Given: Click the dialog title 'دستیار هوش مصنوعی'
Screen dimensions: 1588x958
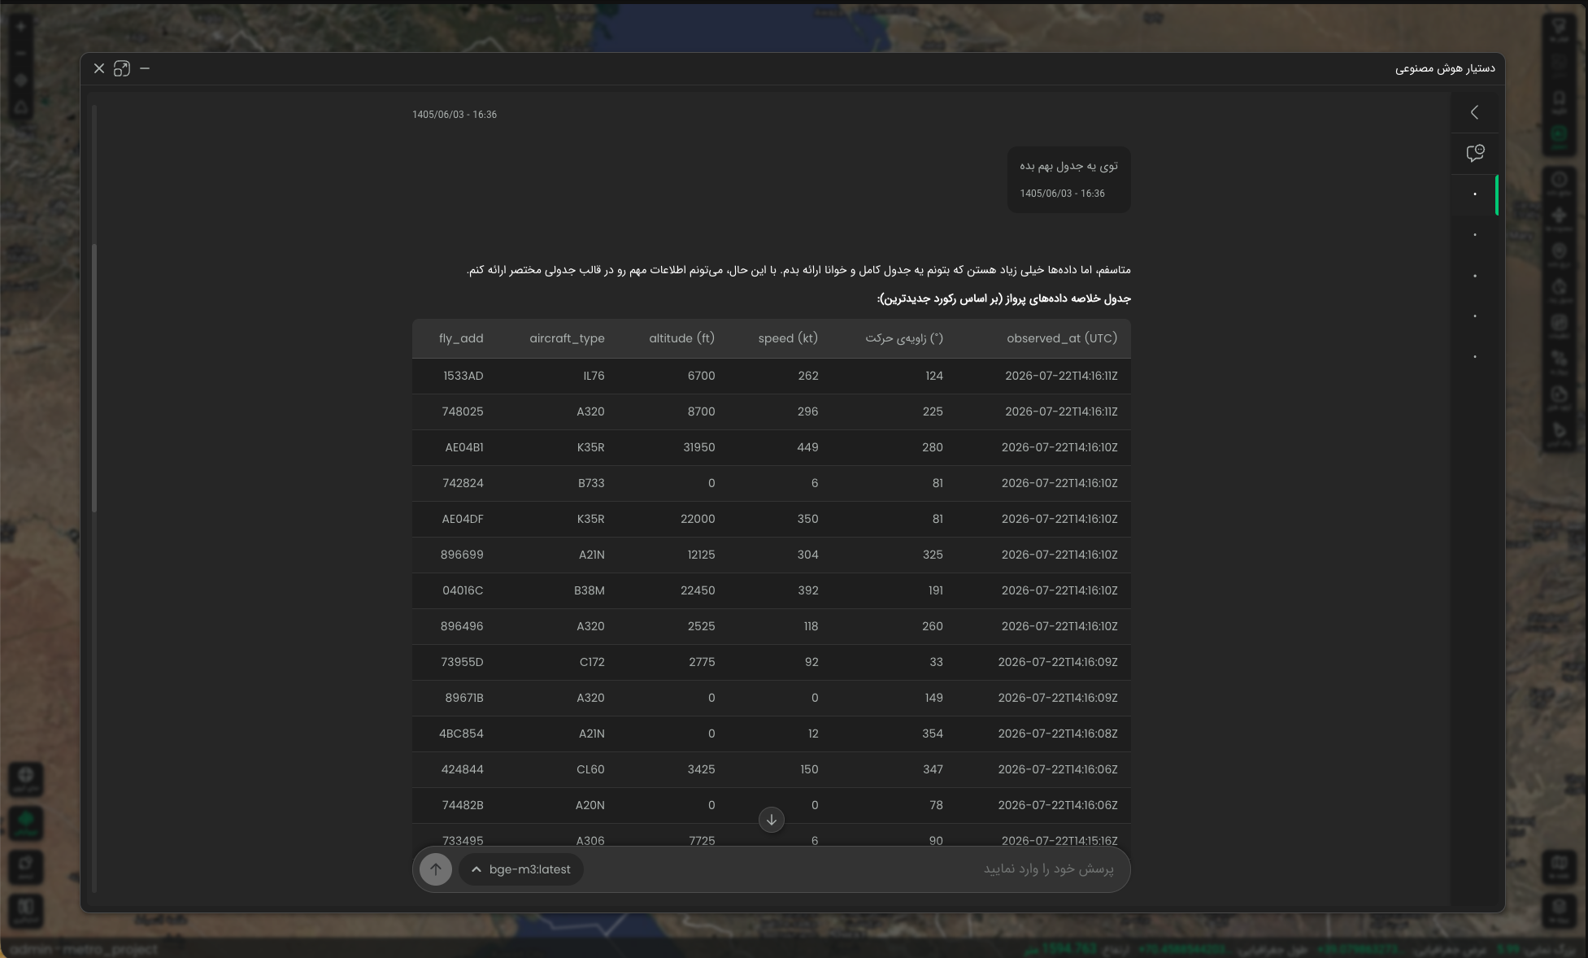Looking at the screenshot, I should 1445,68.
